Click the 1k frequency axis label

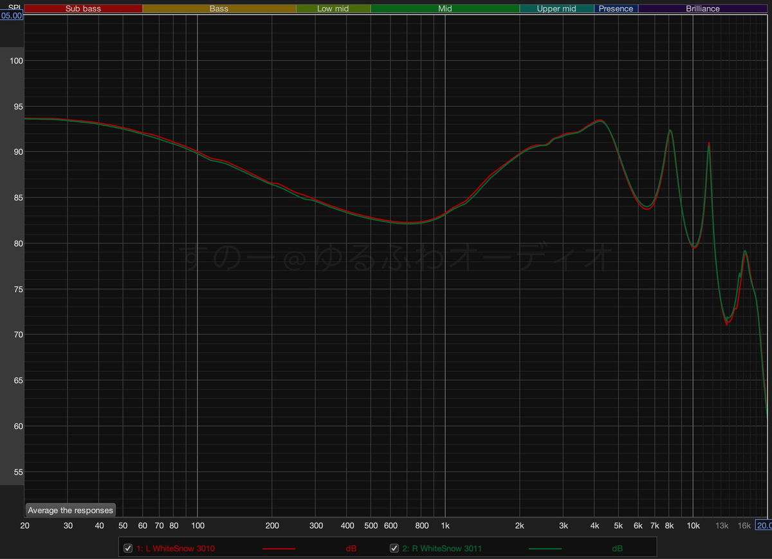point(445,526)
